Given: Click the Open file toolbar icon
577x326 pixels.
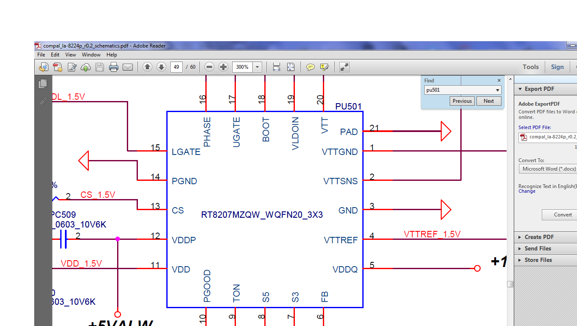Looking at the screenshot, I should (43, 67).
